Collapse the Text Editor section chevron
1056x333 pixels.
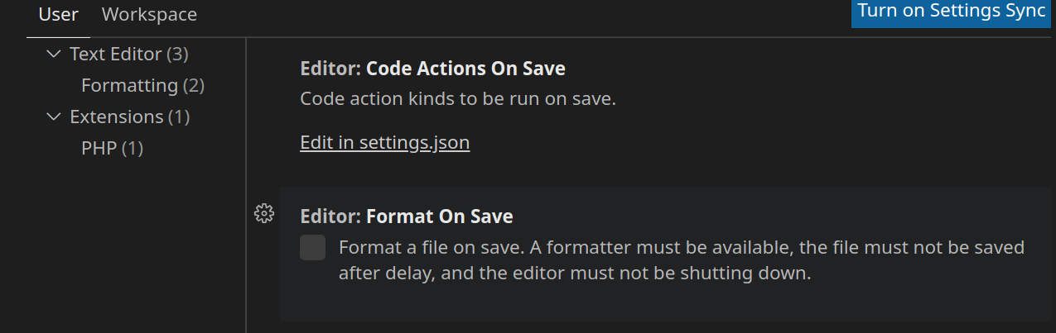[x=55, y=54]
